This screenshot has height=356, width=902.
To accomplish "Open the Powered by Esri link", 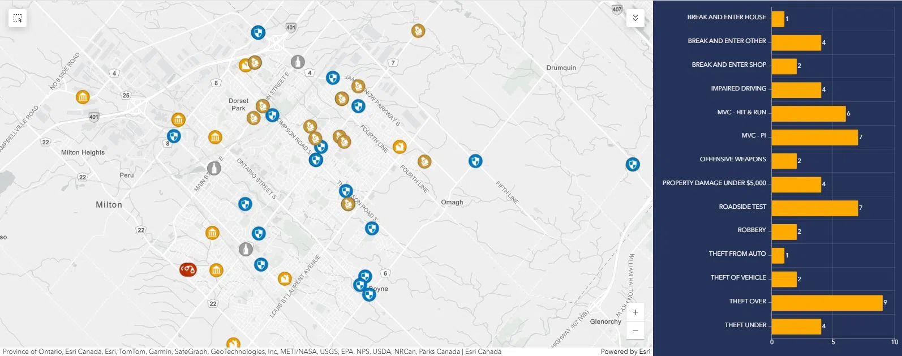I will pyautogui.click(x=625, y=351).
